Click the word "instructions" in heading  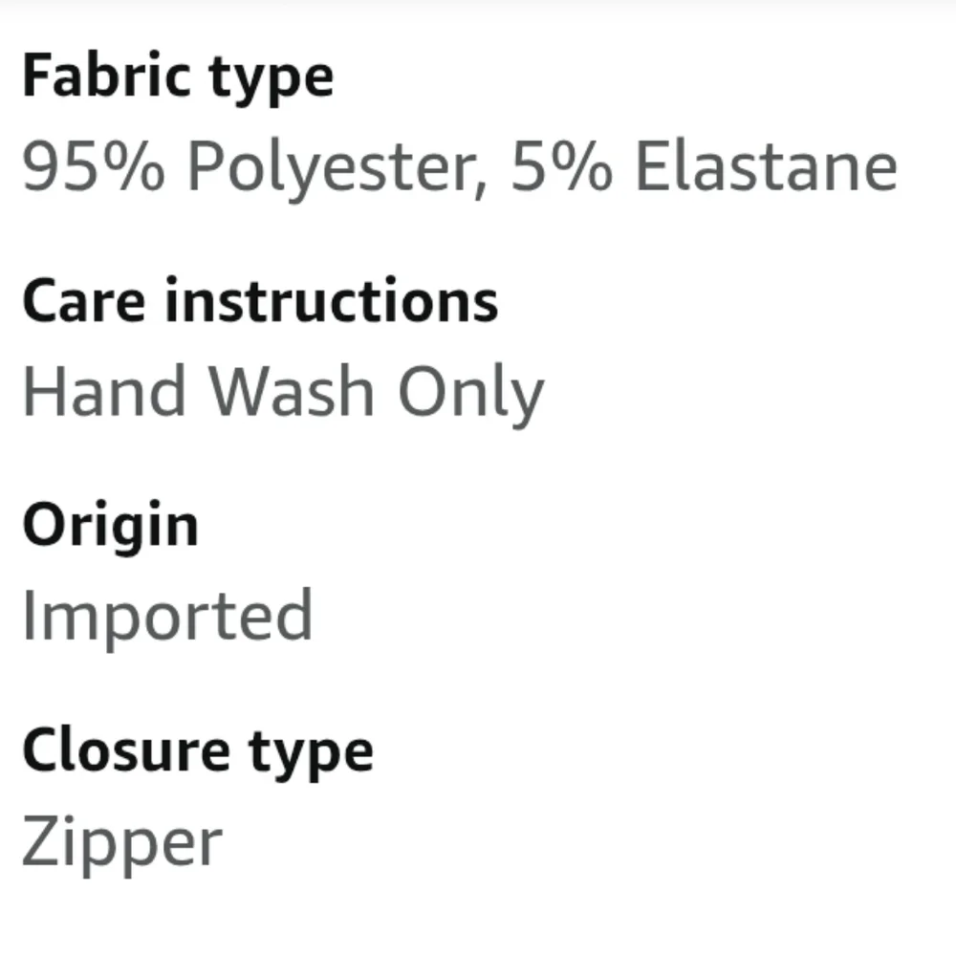(333, 299)
